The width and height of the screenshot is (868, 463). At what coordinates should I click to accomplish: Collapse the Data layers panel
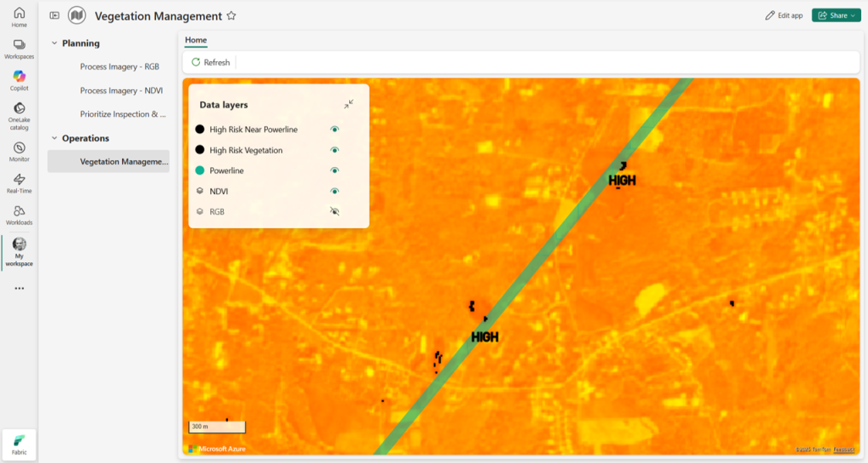click(x=348, y=104)
